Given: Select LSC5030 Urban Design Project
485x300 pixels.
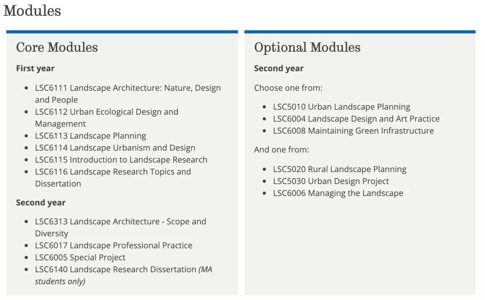Looking at the screenshot, I should coord(331,182).
